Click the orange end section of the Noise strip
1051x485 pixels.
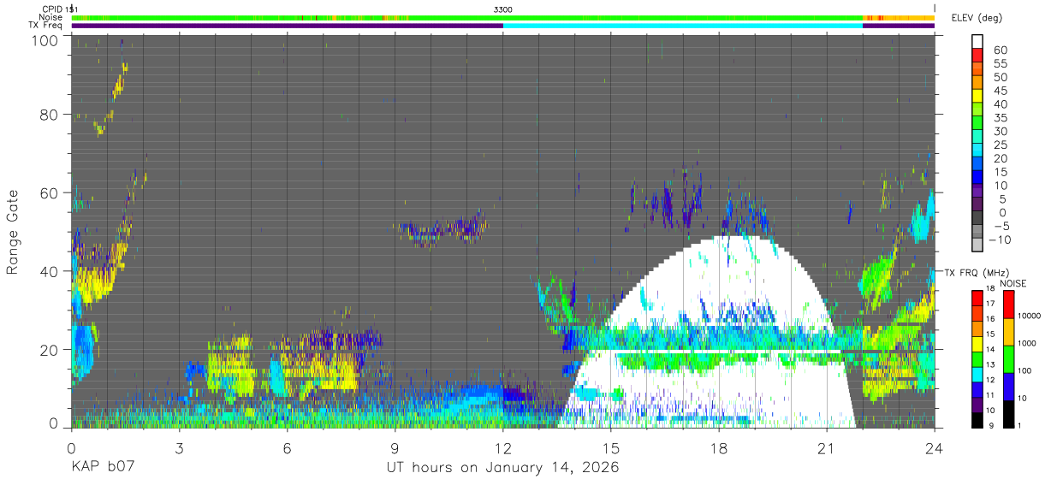(899, 17)
